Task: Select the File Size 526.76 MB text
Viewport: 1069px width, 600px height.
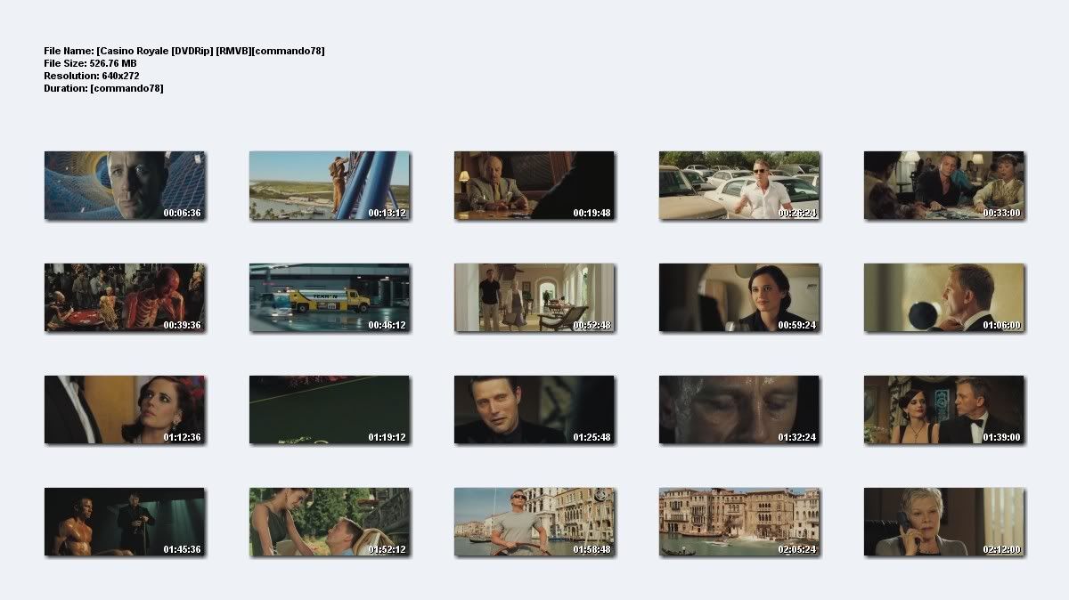Action: pyautogui.click(x=92, y=63)
